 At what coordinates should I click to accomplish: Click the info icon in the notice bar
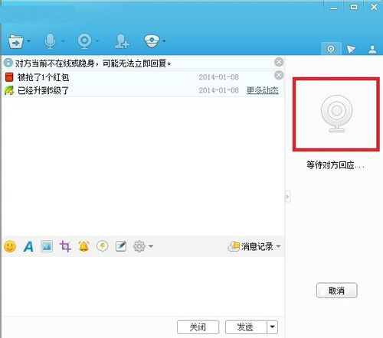[8, 63]
